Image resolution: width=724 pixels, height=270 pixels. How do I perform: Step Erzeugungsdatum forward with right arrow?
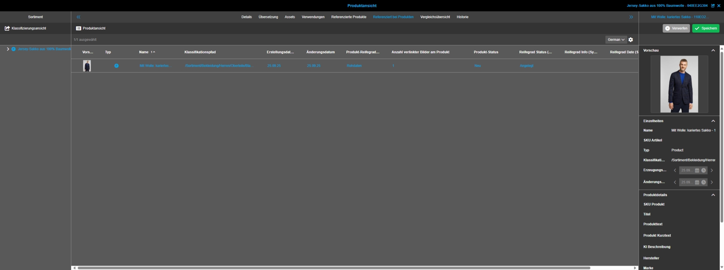click(712, 171)
